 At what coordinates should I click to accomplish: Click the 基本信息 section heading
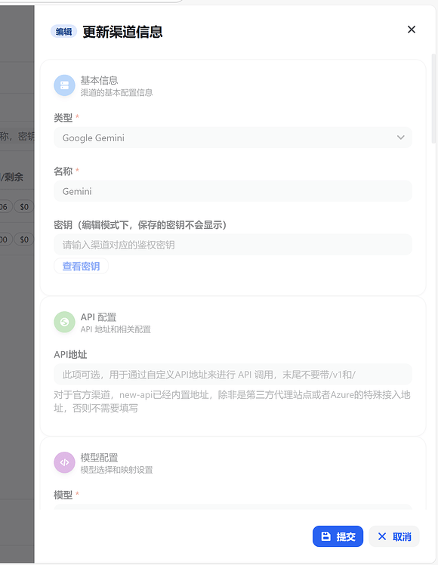tap(99, 80)
